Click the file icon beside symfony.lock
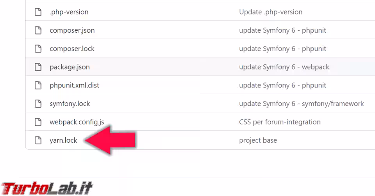The width and height of the screenshot is (375, 196). [x=38, y=103]
